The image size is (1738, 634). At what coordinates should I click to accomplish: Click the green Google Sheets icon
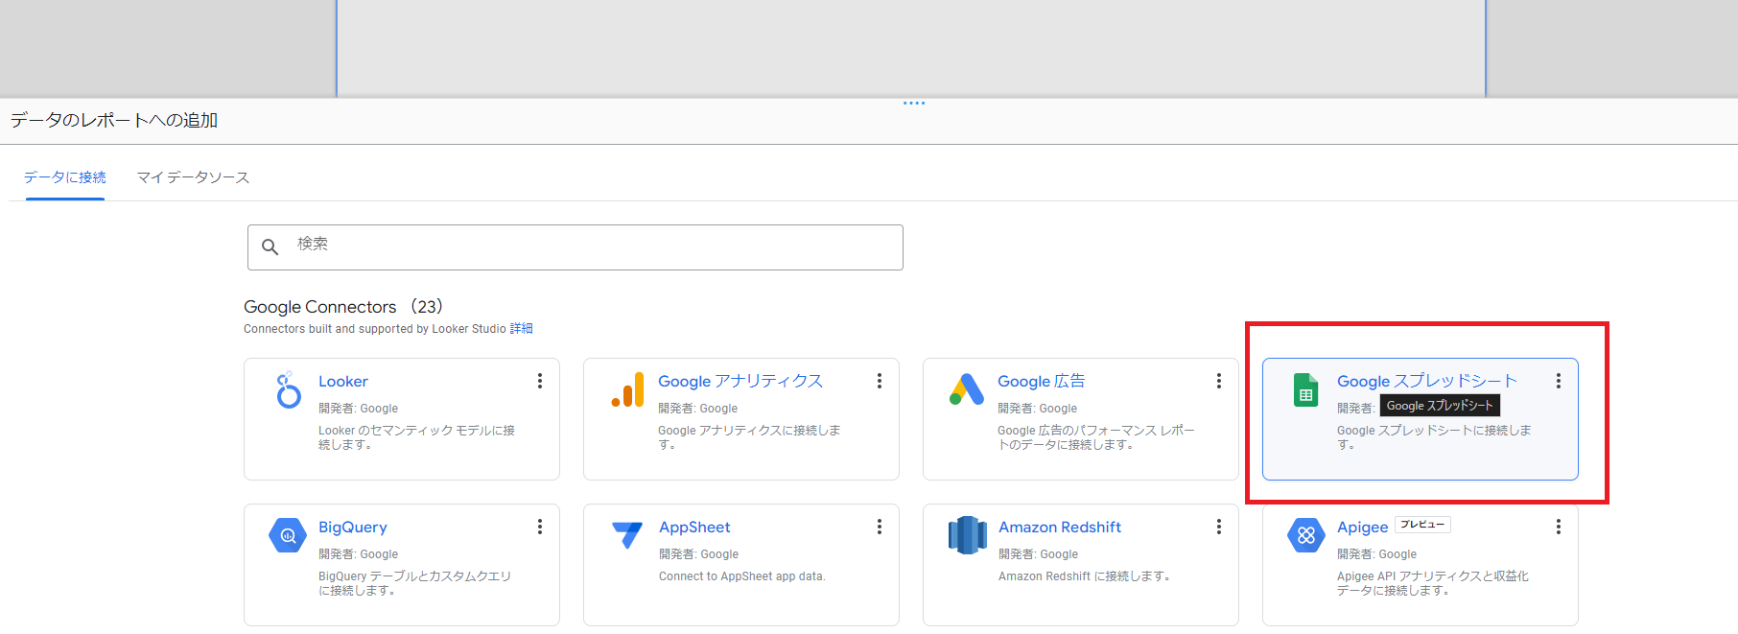tap(1305, 390)
